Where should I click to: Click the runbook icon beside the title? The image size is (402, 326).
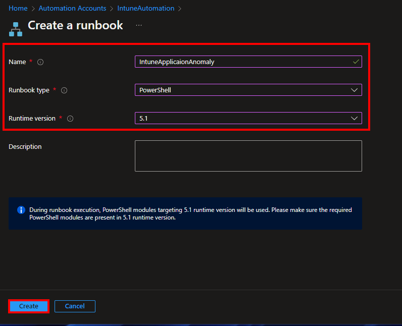pyautogui.click(x=16, y=29)
